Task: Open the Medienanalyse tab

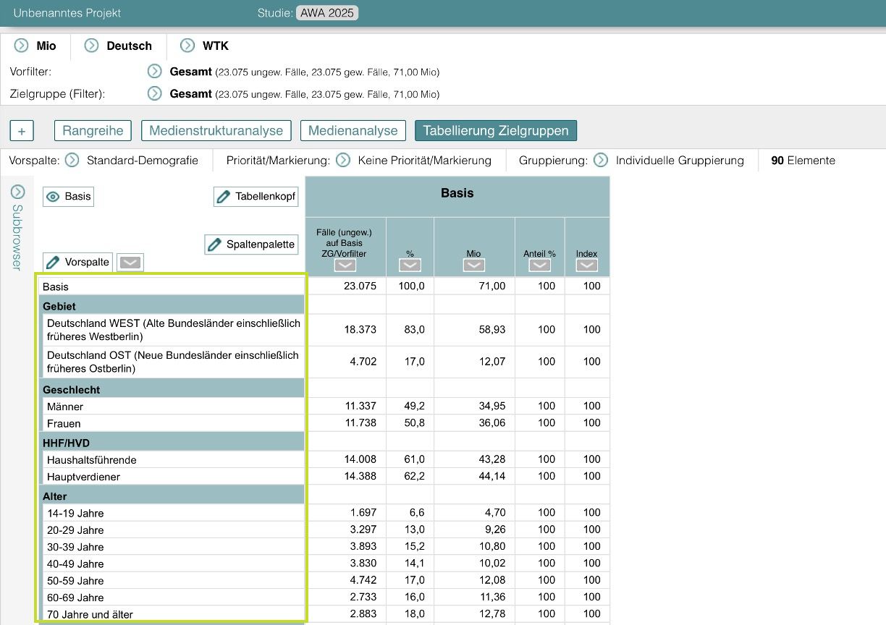Action: click(x=353, y=131)
